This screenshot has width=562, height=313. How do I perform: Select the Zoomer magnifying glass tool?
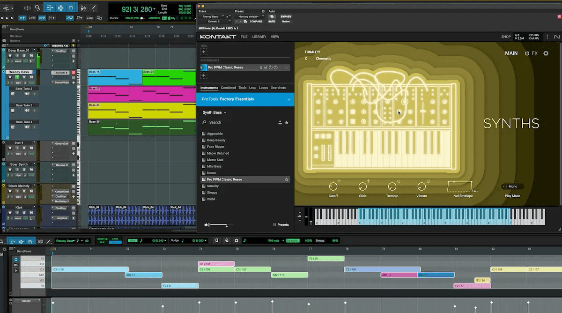click(37, 8)
